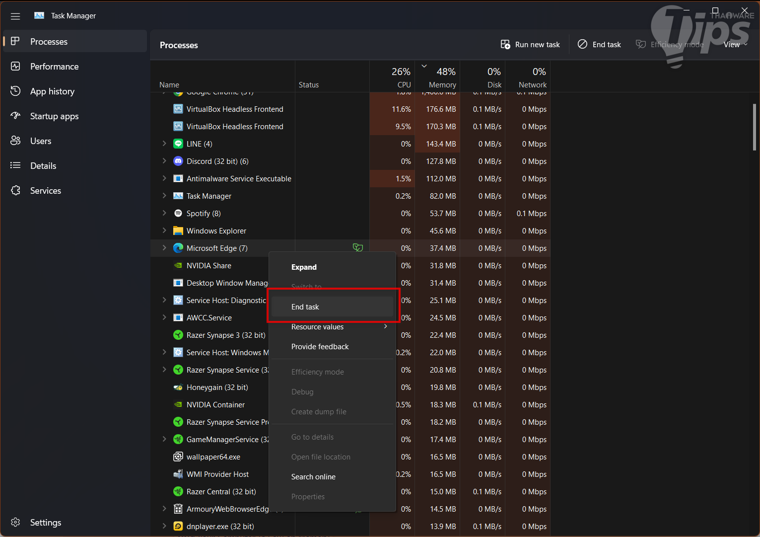Sort by the Network column header
The image size is (760, 537).
pyautogui.click(x=528, y=77)
